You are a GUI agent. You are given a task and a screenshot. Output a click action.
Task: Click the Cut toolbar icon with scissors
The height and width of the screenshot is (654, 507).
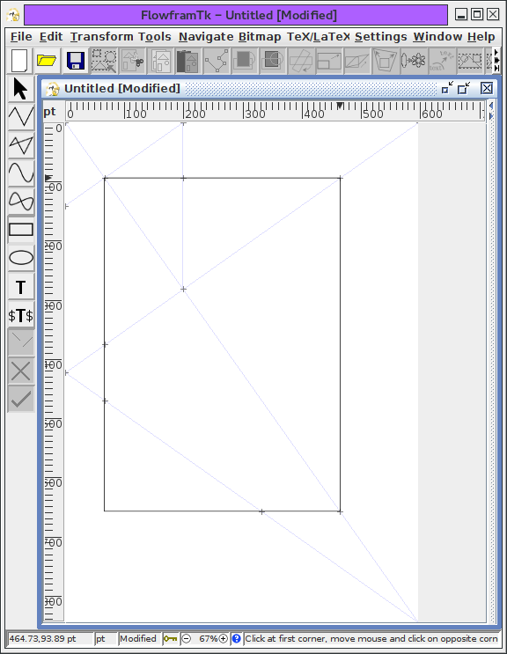tap(132, 61)
